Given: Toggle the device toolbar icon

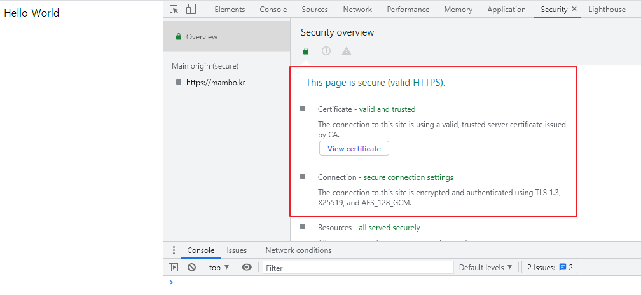Looking at the screenshot, I should [x=191, y=10].
